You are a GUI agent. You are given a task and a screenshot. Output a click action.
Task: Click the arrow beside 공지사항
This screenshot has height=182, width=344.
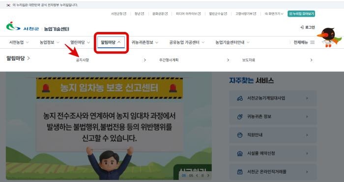coord(144,60)
